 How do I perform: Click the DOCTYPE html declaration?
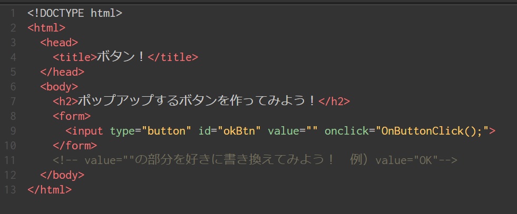click(x=75, y=13)
